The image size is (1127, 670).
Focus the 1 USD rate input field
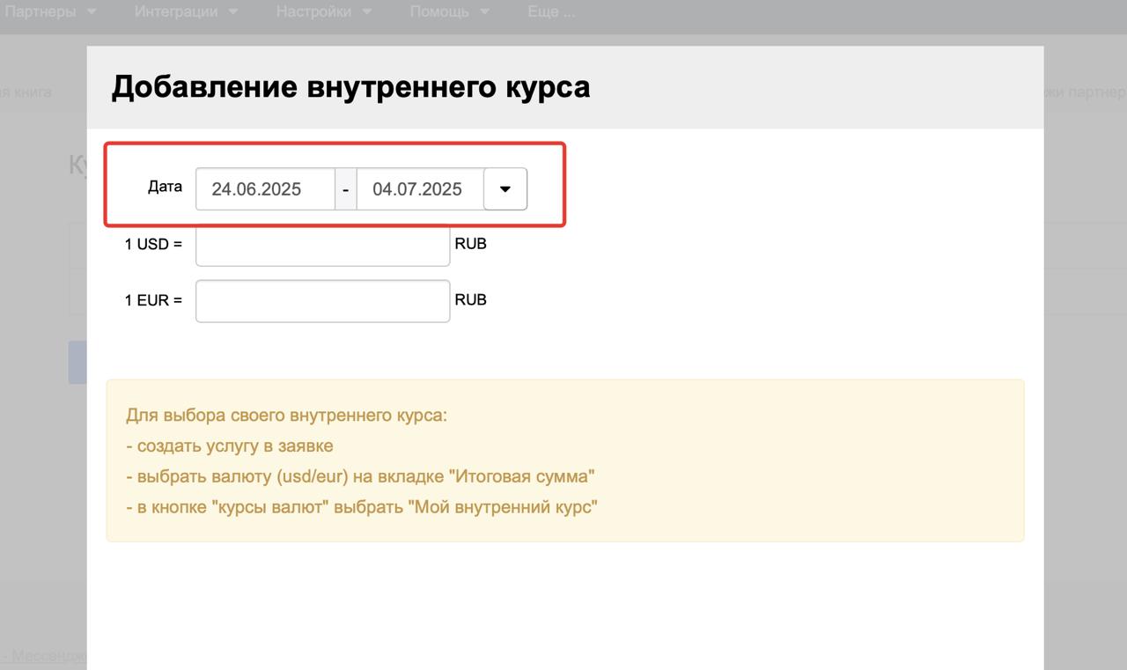coord(322,245)
